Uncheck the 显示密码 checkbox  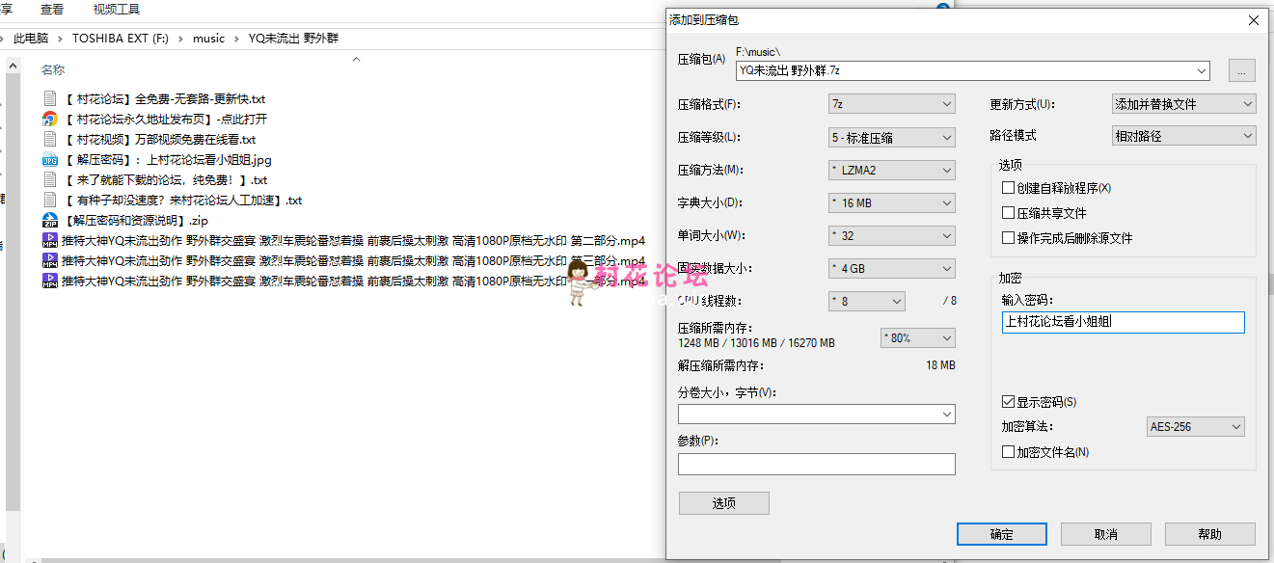(x=1009, y=402)
